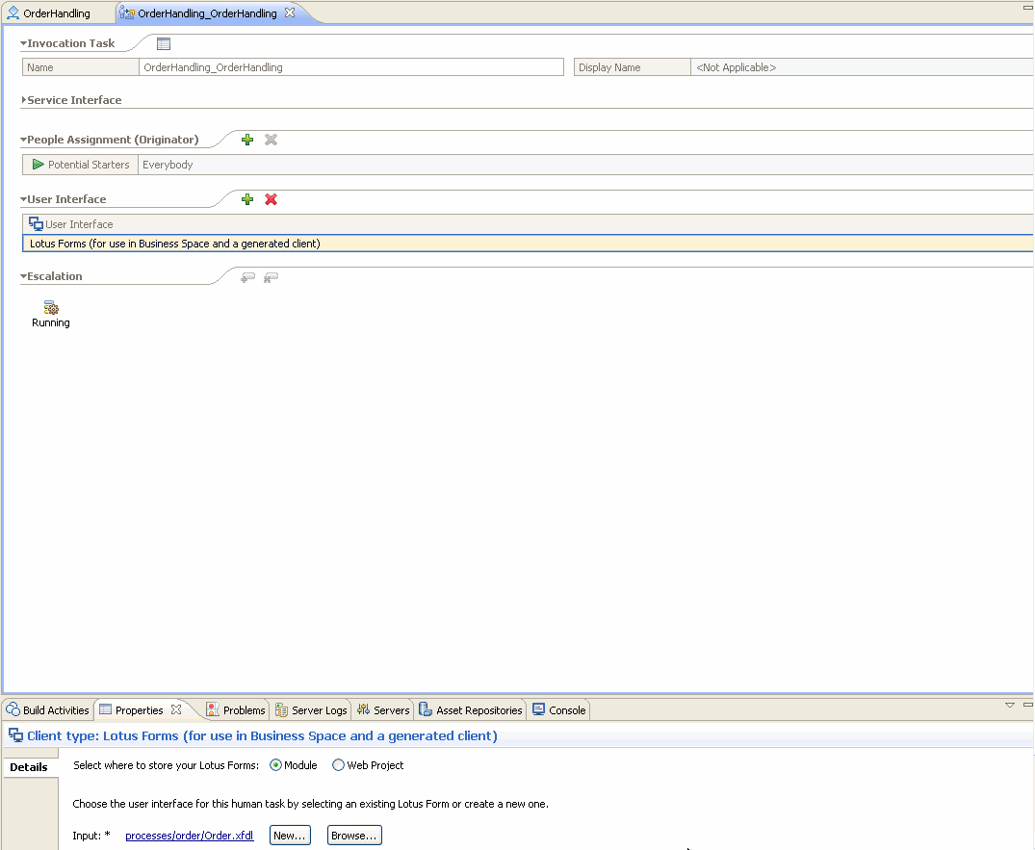Click the add escalation icon
This screenshot has width=1035, height=850.
[247, 277]
